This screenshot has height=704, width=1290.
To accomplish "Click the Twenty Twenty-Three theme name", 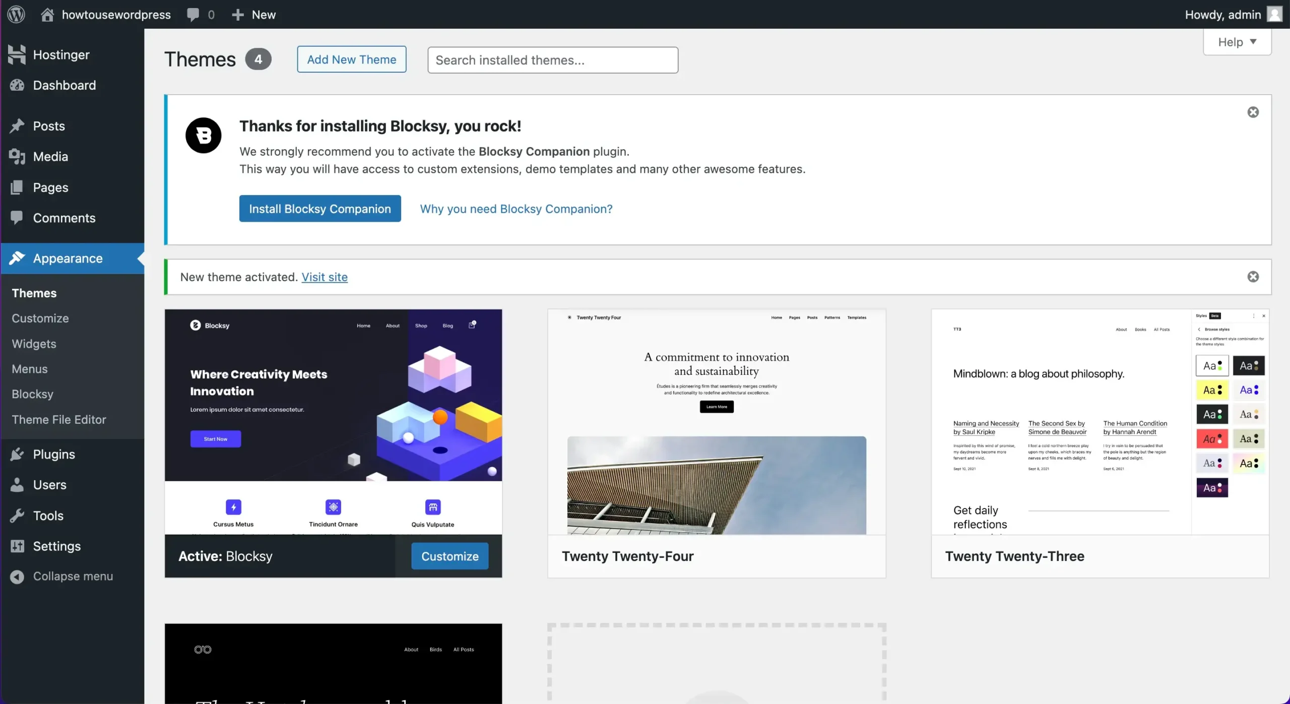I will [x=1015, y=556].
